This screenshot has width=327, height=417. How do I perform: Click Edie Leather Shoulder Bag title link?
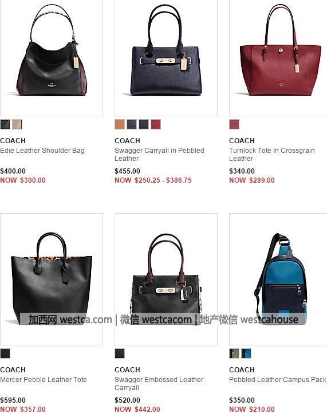(42, 151)
